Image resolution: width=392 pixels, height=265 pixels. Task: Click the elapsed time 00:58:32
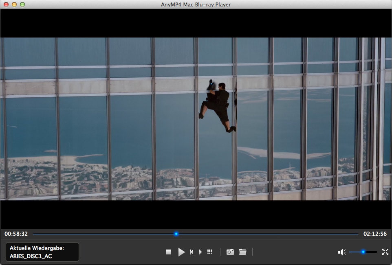point(16,234)
